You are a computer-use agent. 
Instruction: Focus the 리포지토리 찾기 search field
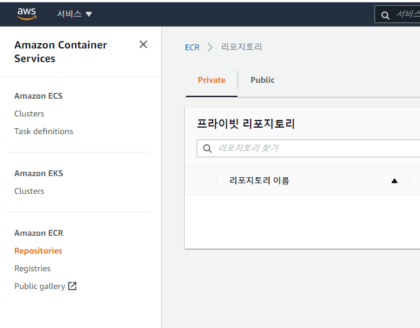tap(314, 148)
